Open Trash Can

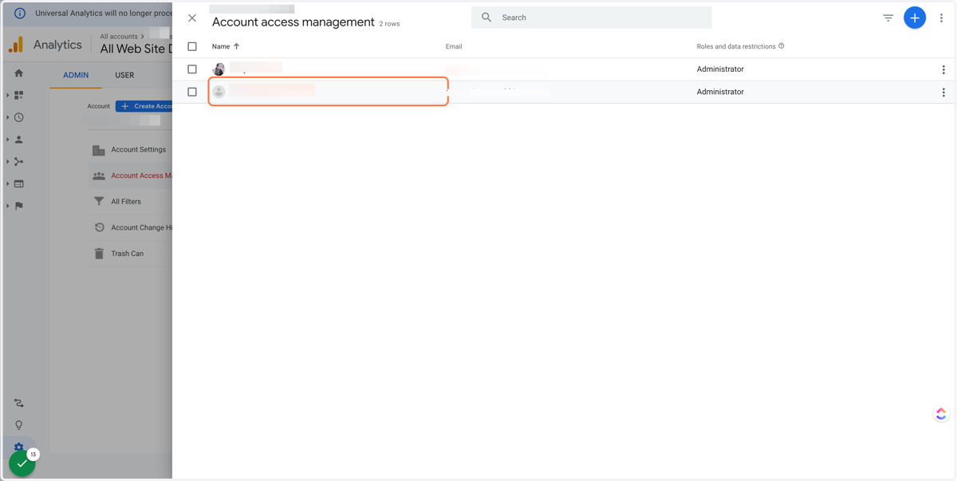coord(128,254)
